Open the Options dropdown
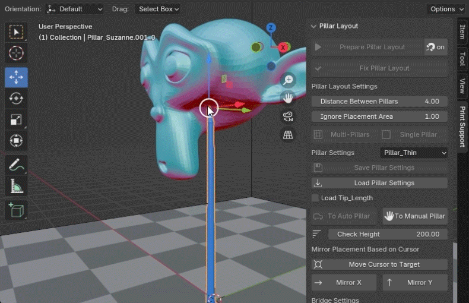Screen dimensions: 469x303 pos(446,9)
